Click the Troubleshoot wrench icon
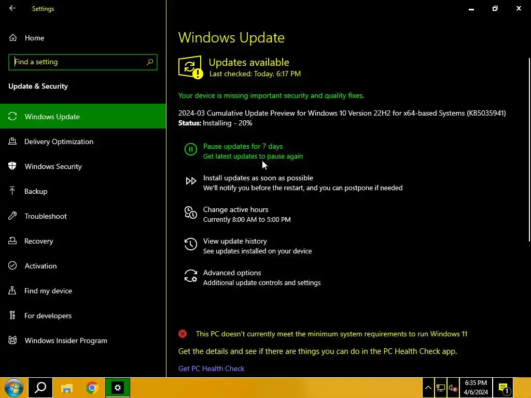The height and width of the screenshot is (398, 531). coord(12,216)
